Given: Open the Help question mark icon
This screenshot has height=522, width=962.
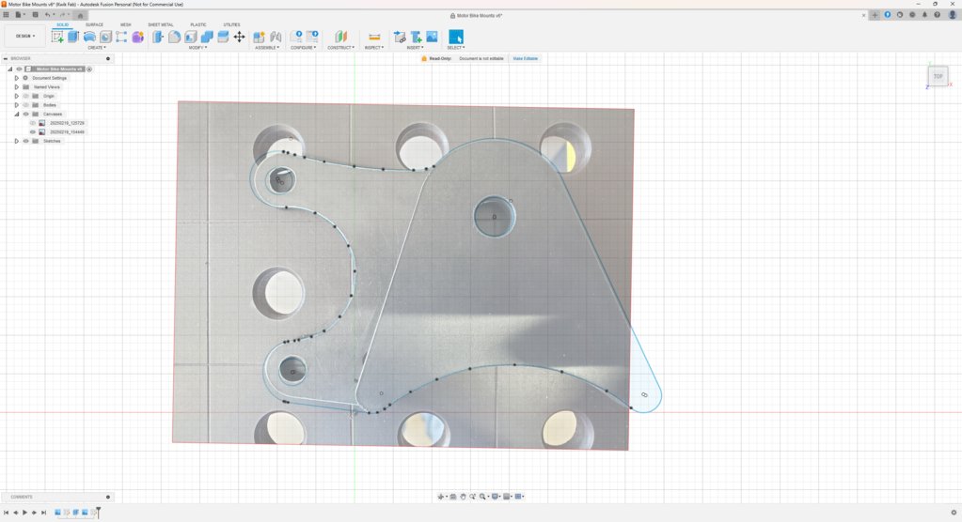Looking at the screenshot, I should [x=937, y=15].
